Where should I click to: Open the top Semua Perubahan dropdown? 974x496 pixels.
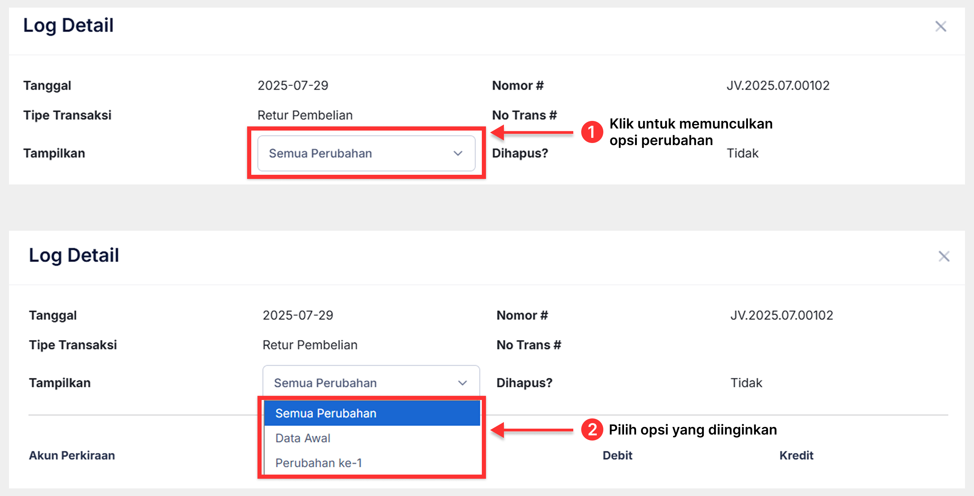(x=365, y=153)
